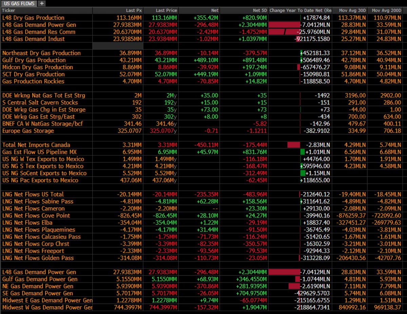Click the Mov Avg 200D column header
This screenshot has width=407, height=314.
(386, 11)
